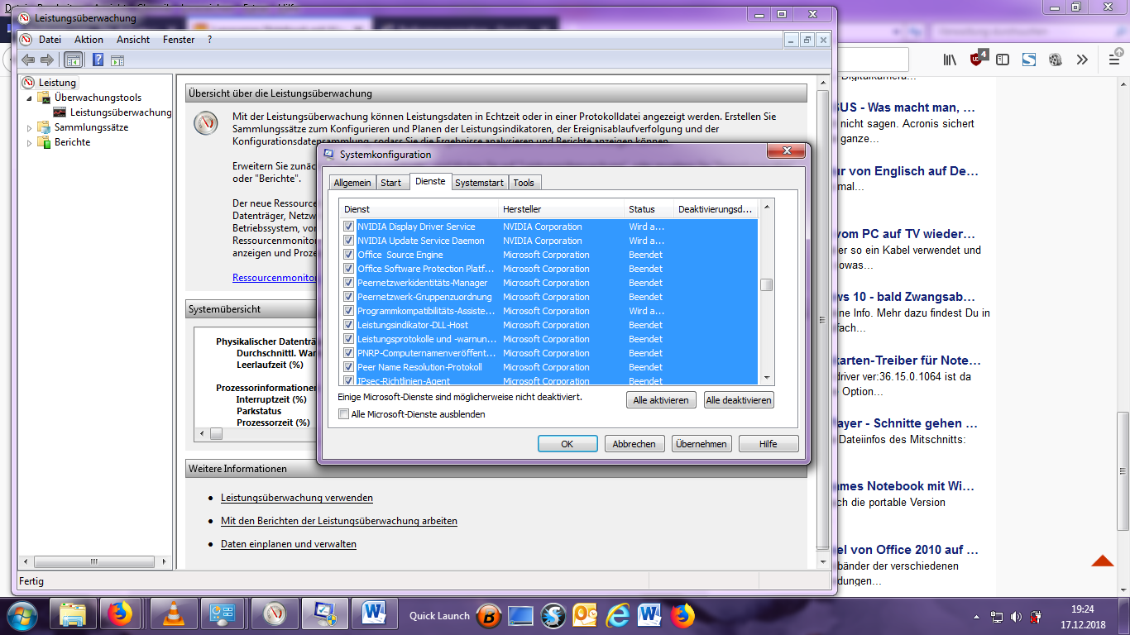Screen dimensions: 1130x635
Task: Open the Ansicht menu
Action: point(133,40)
